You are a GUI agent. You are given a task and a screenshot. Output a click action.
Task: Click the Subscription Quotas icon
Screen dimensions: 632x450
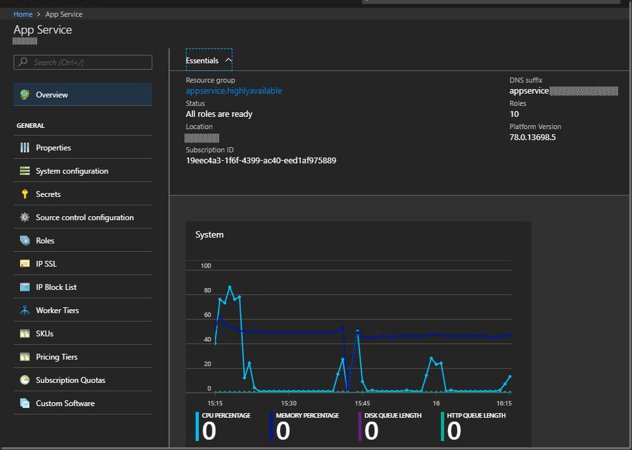[x=25, y=380]
